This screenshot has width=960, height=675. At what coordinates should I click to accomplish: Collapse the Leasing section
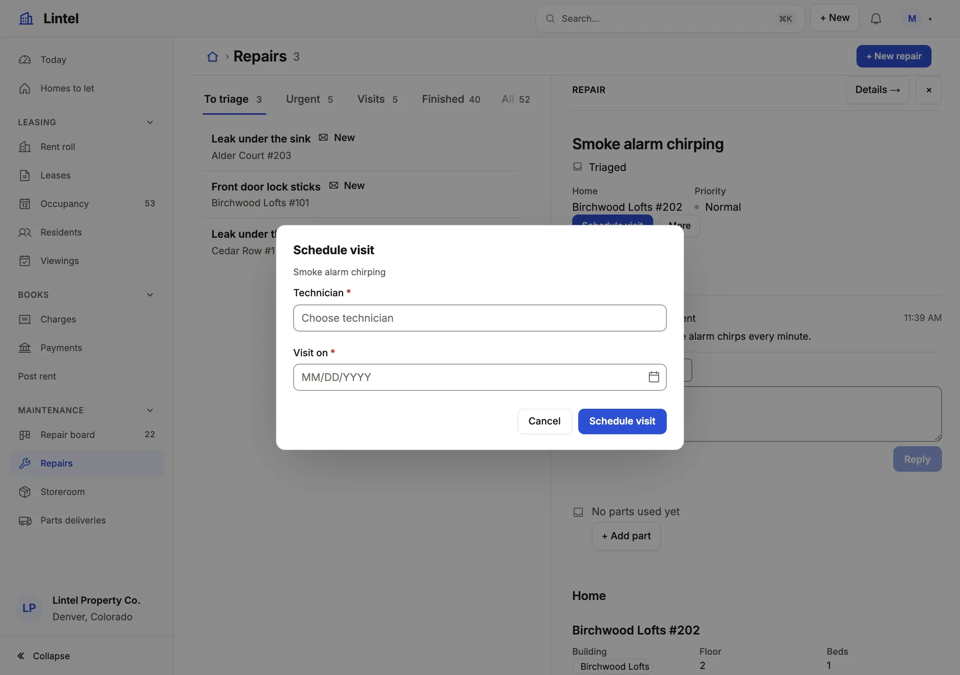click(150, 123)
